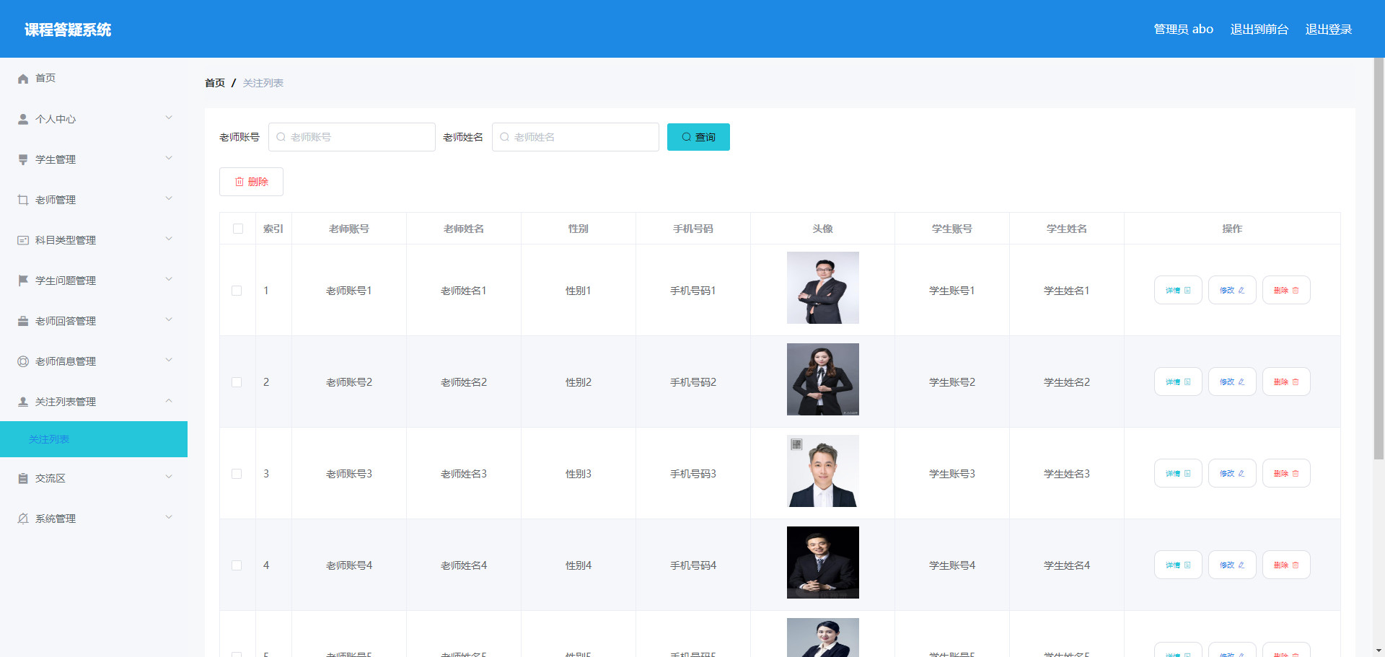Click 删除 for row 老师账号2
Screen dimensions: 1385x657
tap(1286, 382)
